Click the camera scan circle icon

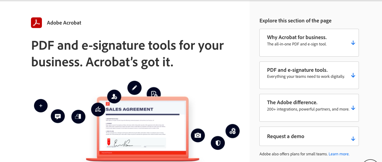pos(198,135)
